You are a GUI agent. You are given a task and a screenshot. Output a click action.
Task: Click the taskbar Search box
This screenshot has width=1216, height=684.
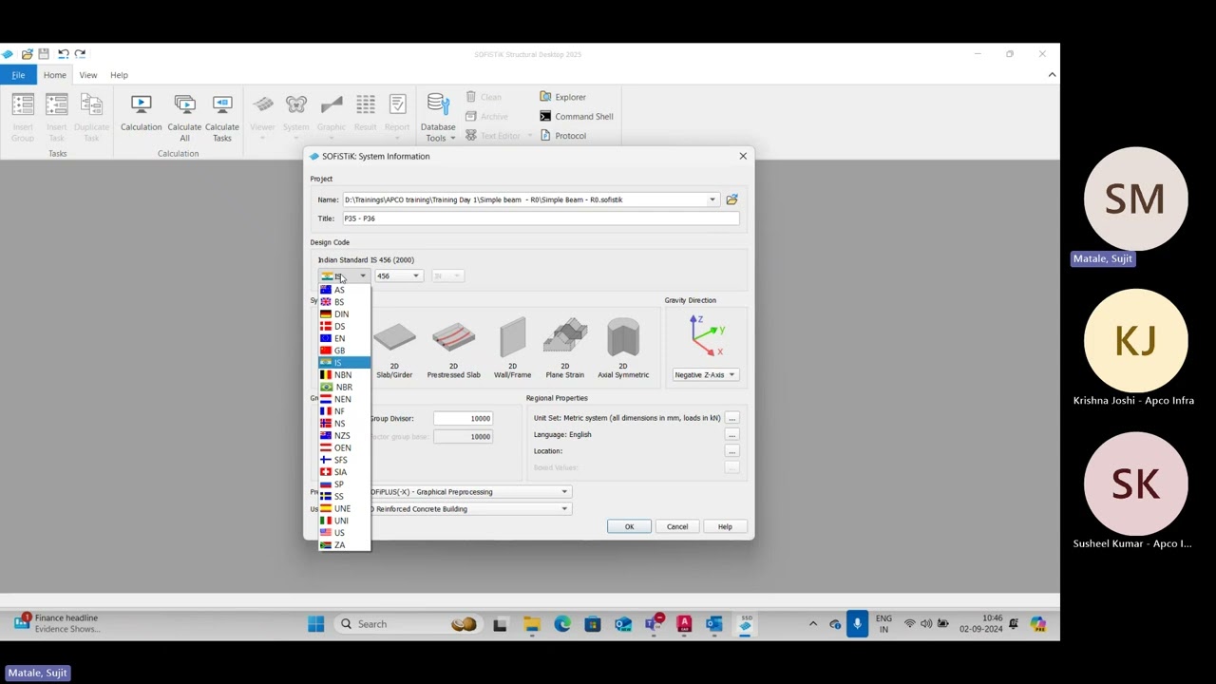click(x=408, y=624)
